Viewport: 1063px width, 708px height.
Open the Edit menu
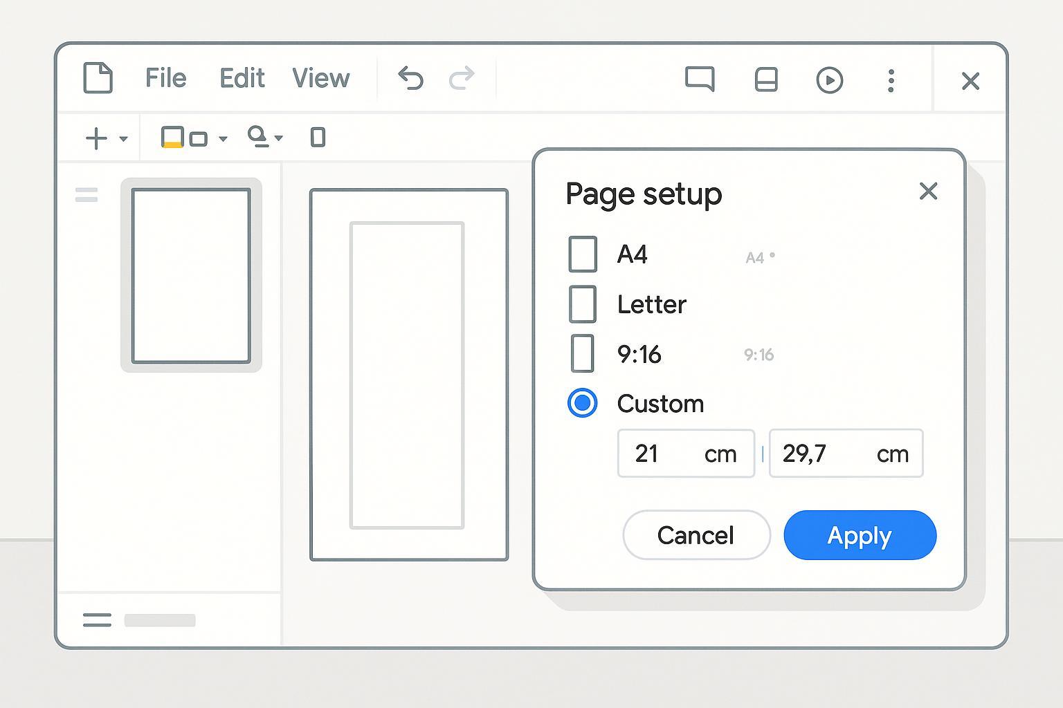coord(242,78)
